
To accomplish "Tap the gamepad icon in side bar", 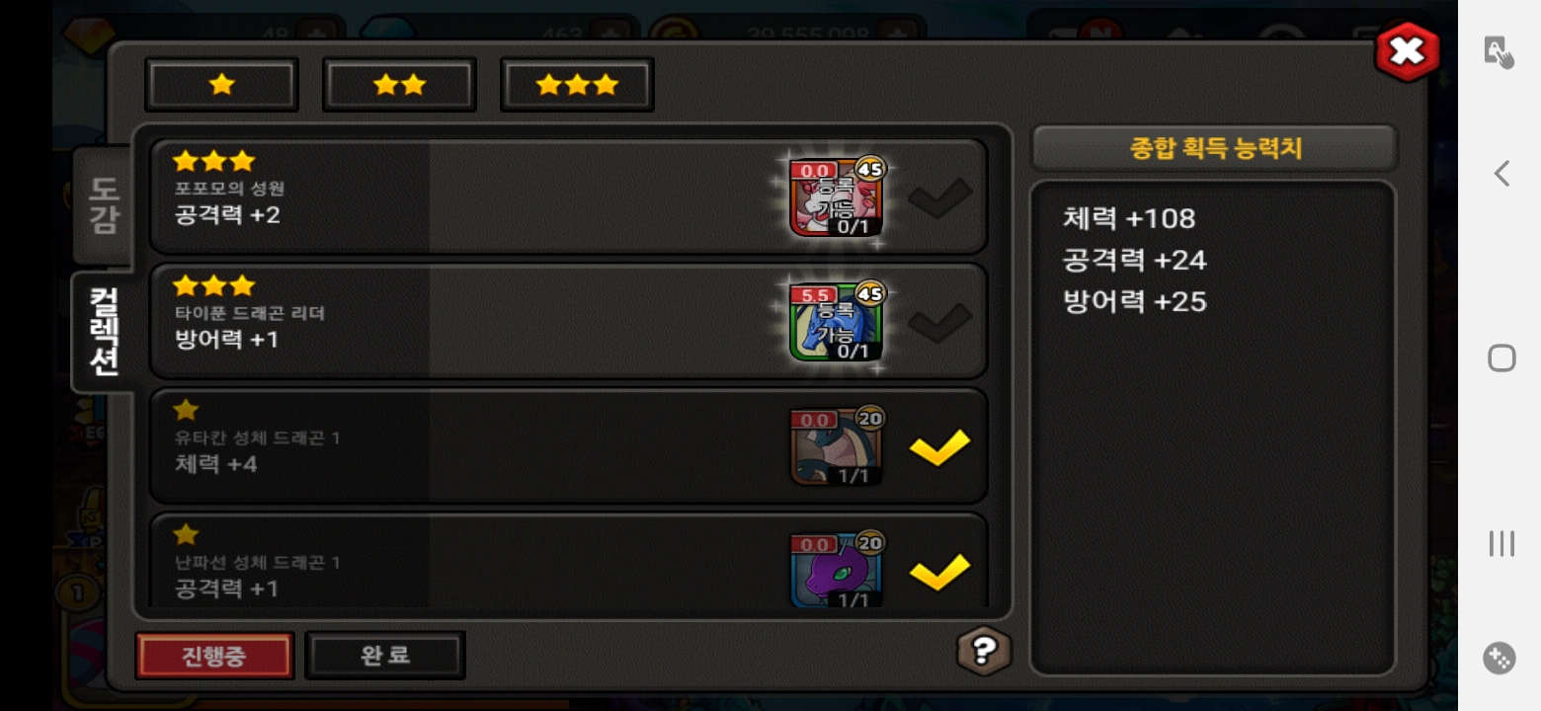I will click(1500, 659).
